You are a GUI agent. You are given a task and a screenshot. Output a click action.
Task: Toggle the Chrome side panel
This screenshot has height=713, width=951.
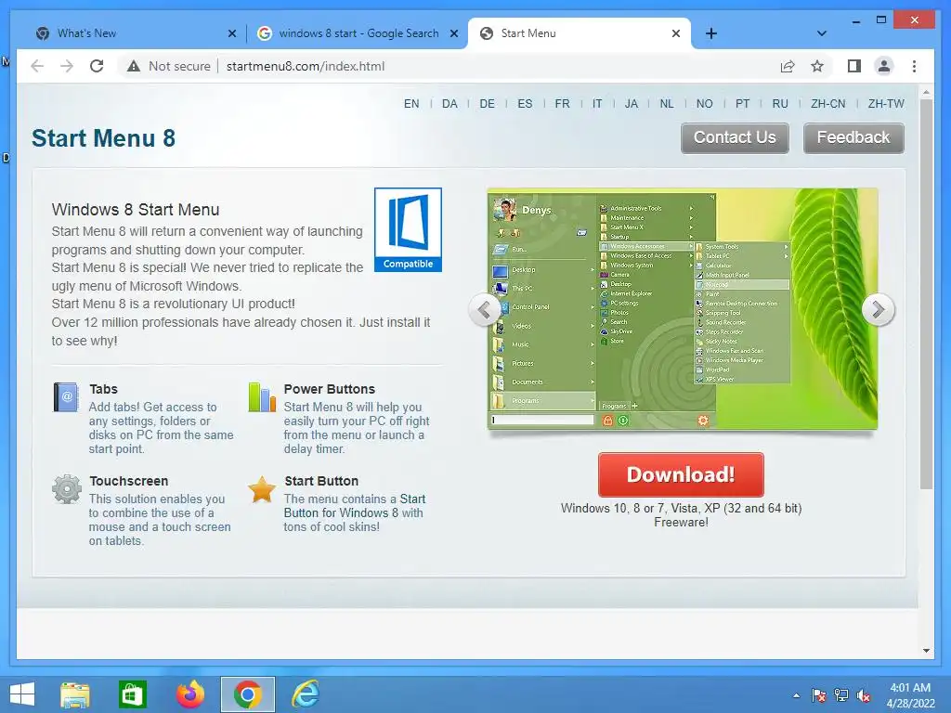(854, 66)
